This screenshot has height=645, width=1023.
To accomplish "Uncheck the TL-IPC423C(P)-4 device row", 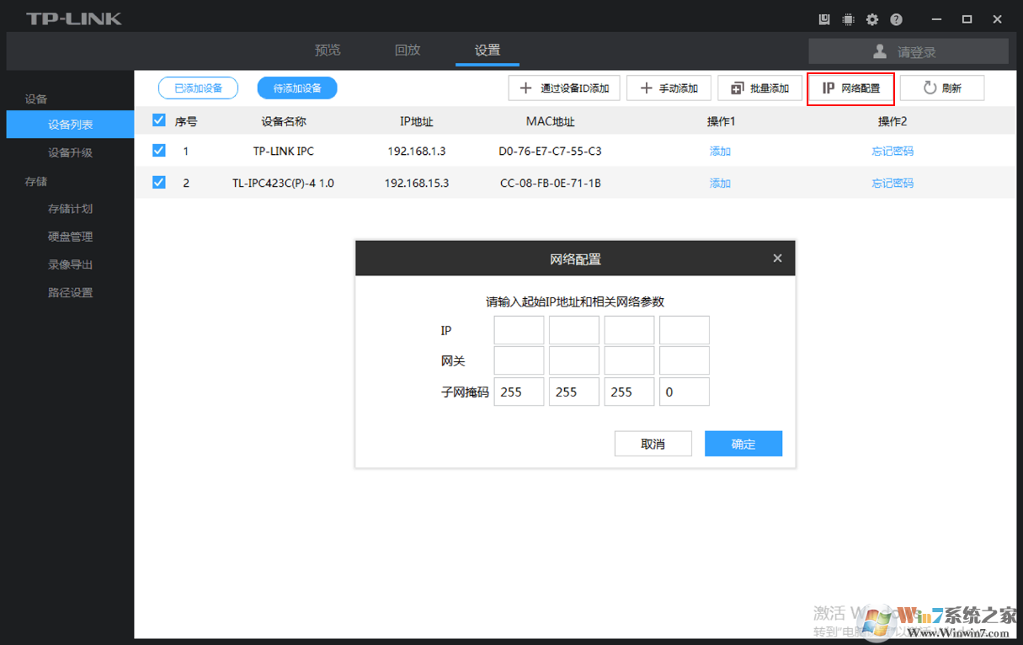I will click(158, 183).
